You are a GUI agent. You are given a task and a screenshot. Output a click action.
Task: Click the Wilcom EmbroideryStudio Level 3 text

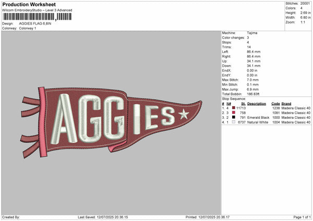(x=37, y=10)
